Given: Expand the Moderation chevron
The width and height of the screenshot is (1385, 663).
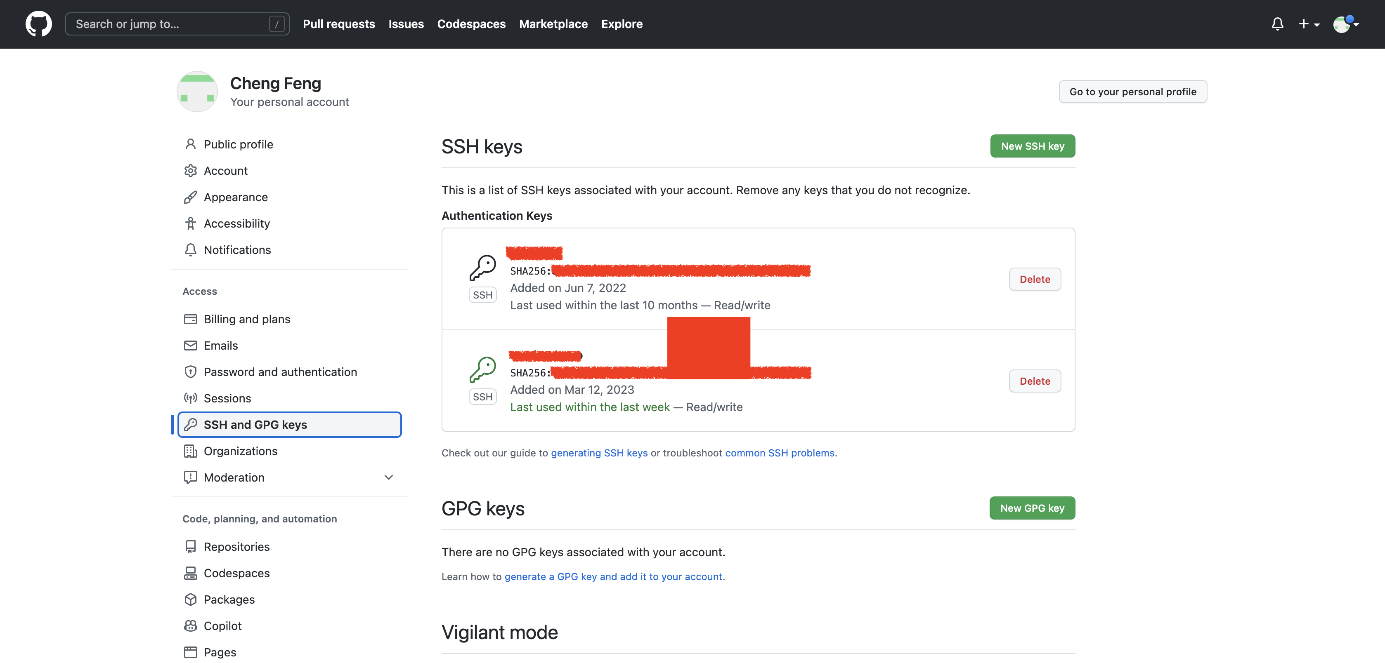Looking at the screenshot, I should coord(389,477).
